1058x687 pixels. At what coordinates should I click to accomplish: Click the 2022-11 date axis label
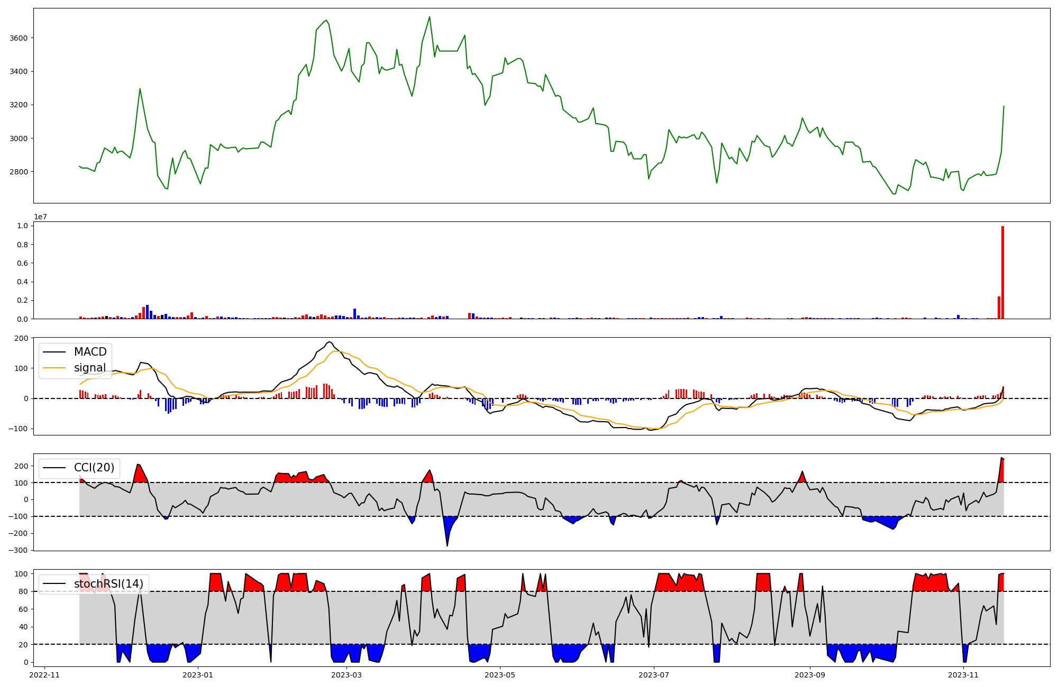[44, 675]
